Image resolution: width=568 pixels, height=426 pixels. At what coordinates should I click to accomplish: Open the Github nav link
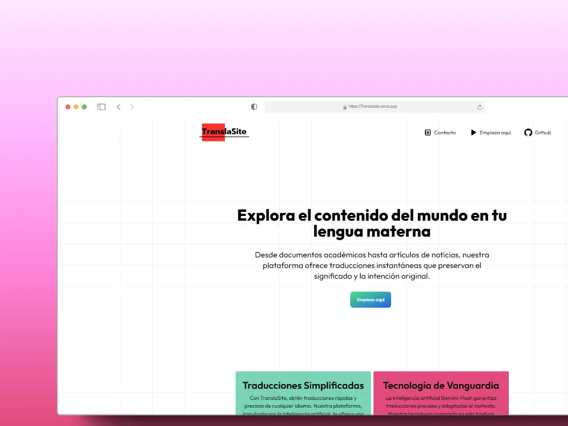click(543, 133)
